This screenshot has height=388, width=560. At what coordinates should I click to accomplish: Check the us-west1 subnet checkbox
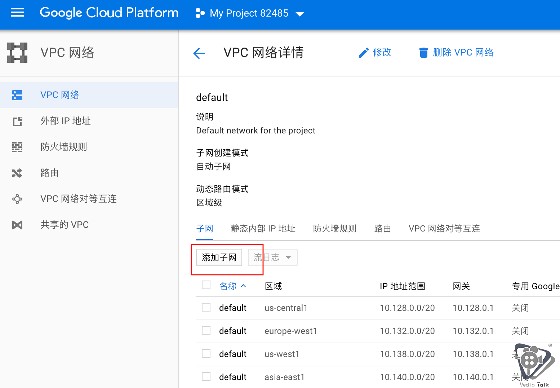[206, 353]
